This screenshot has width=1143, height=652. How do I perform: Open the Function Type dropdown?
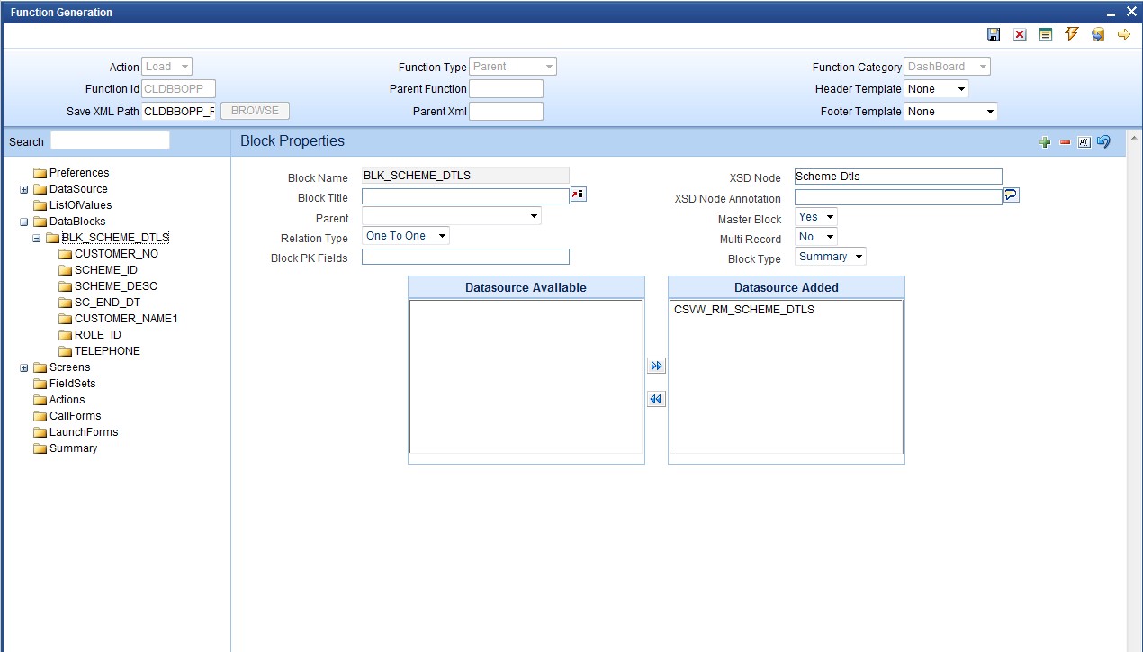pyautogui.click(x=513, y=67)
